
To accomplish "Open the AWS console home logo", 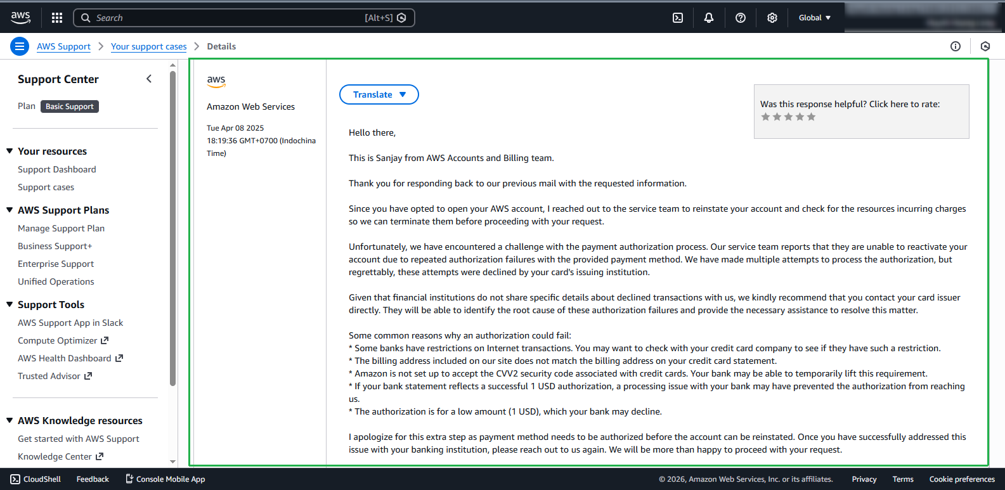I will (x=20, y=18).
